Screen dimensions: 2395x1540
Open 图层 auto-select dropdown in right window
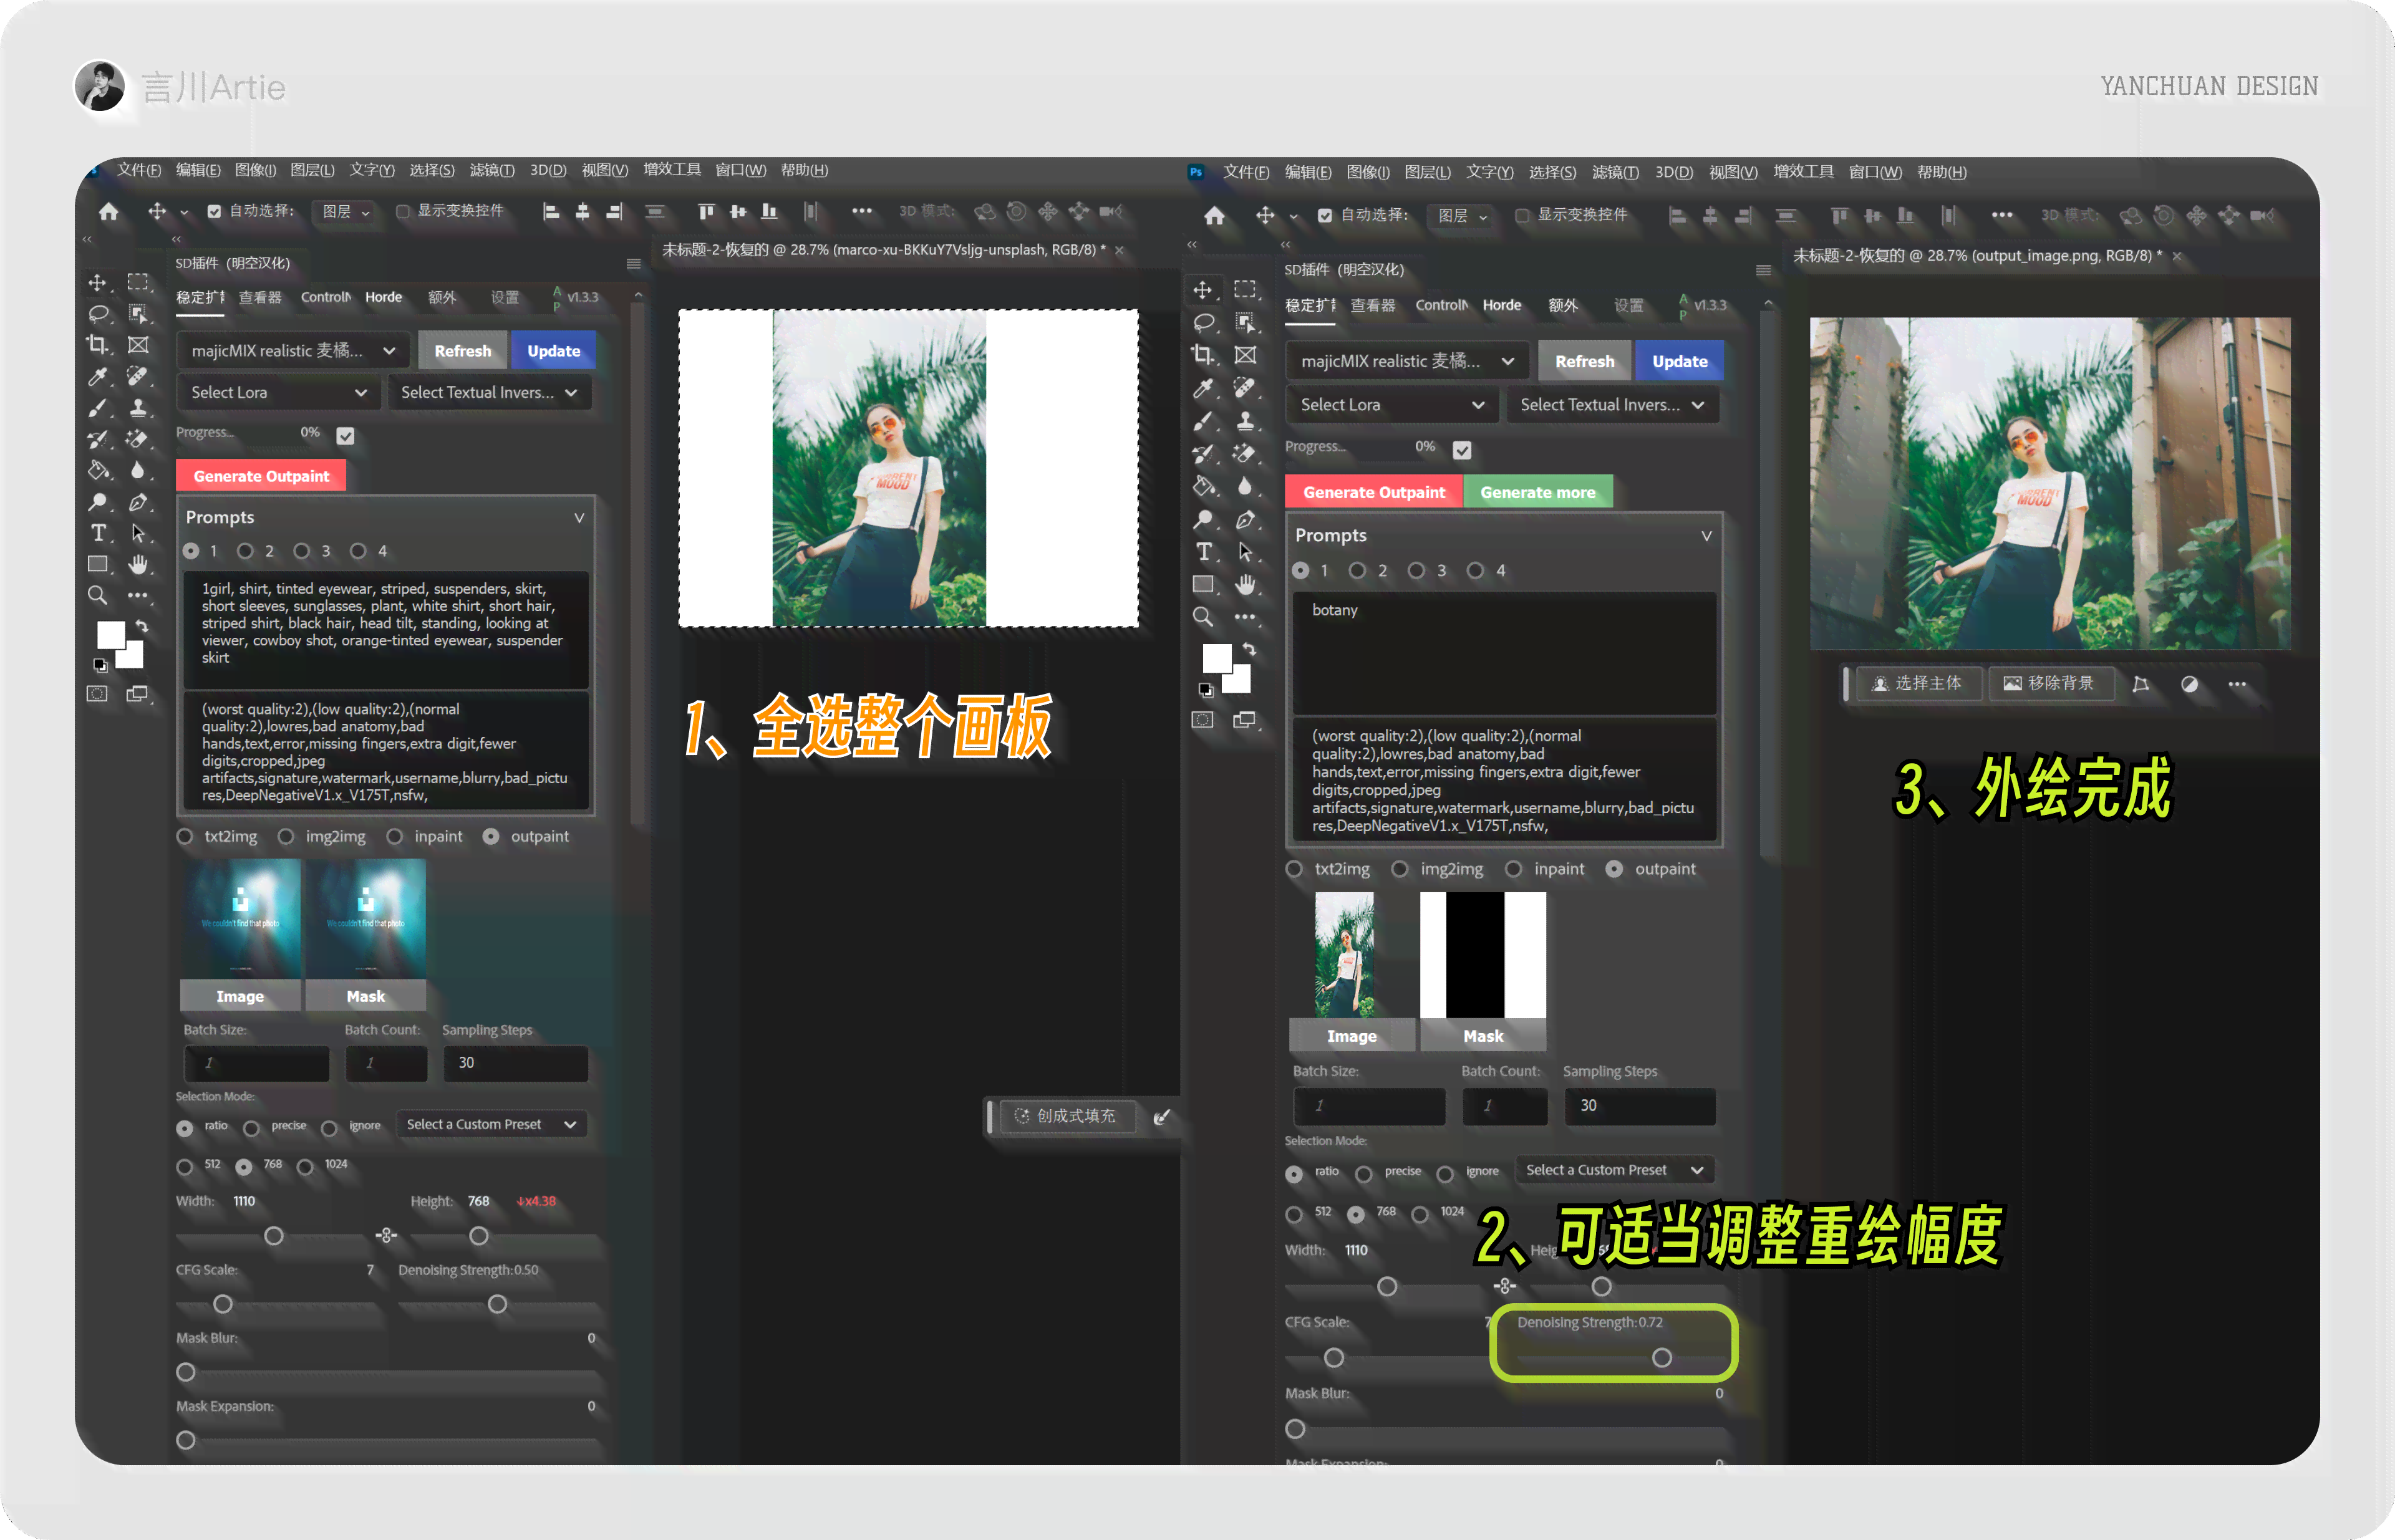click(x=1461, y=216)
